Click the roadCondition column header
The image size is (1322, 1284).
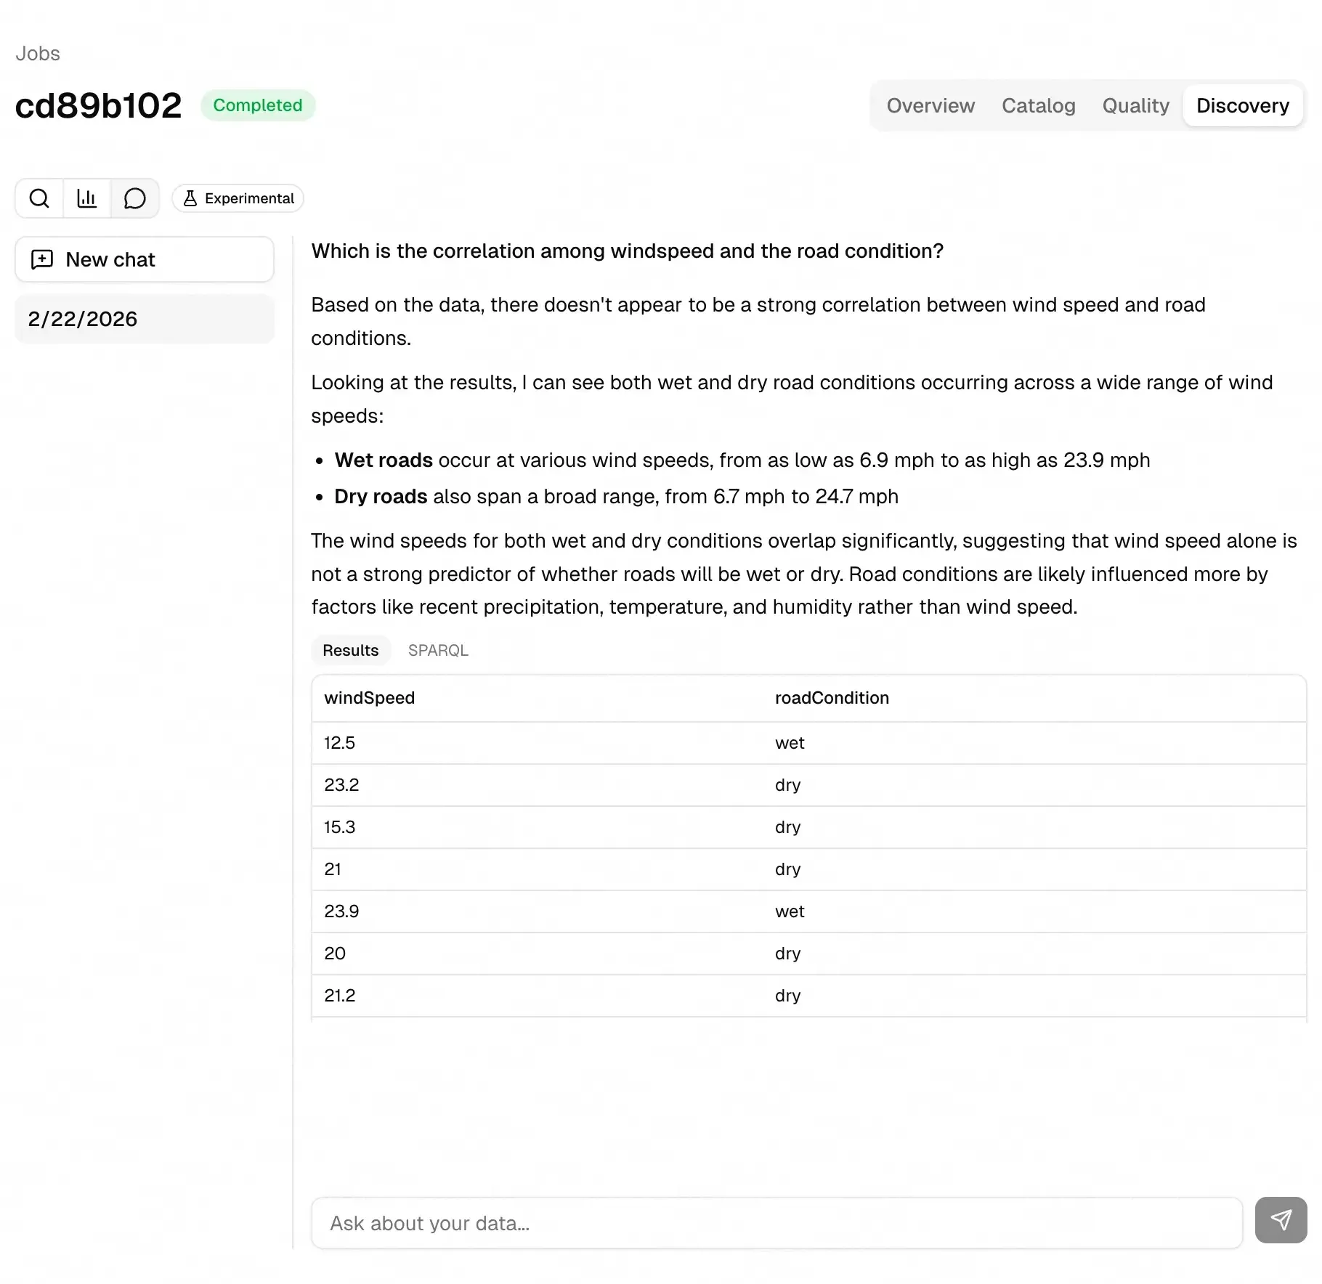click(832, 698)
